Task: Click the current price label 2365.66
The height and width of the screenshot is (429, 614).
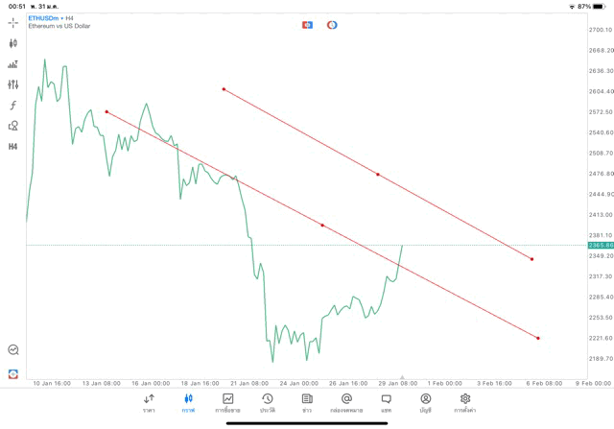Action: coord(601,246)
